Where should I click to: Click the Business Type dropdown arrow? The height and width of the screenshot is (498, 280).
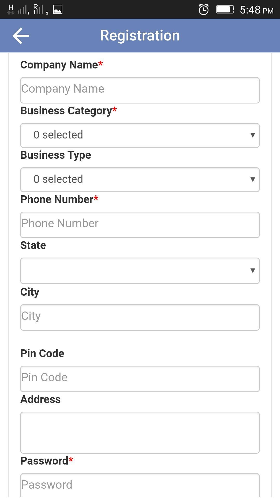click(253, 179)
